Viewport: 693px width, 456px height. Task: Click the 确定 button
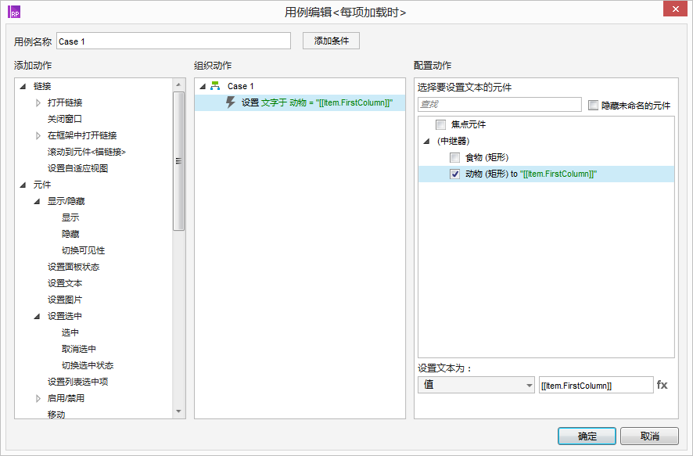tap(587, 436)
